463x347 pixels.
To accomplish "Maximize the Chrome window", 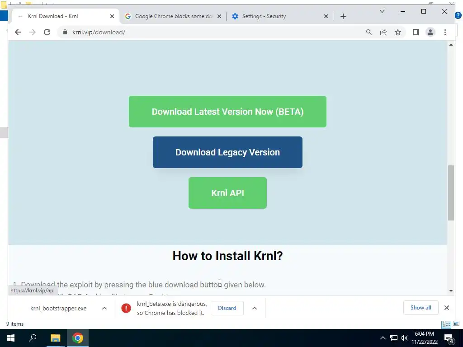I will click(x=423, y=11).
